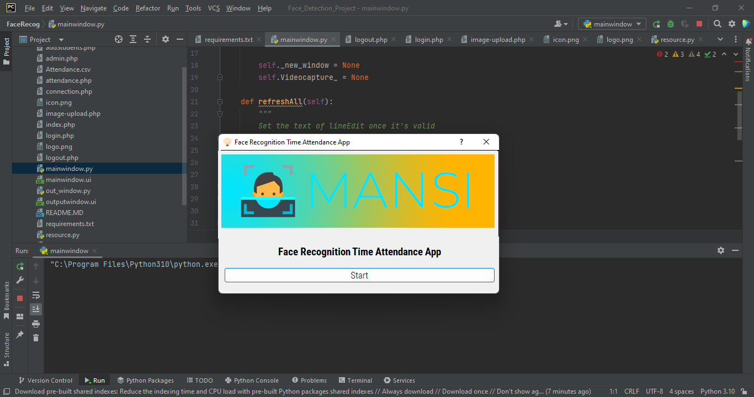Switch to the requirements.txt editor tab
This screenshot has width=754, height=397.
point(228,40)
